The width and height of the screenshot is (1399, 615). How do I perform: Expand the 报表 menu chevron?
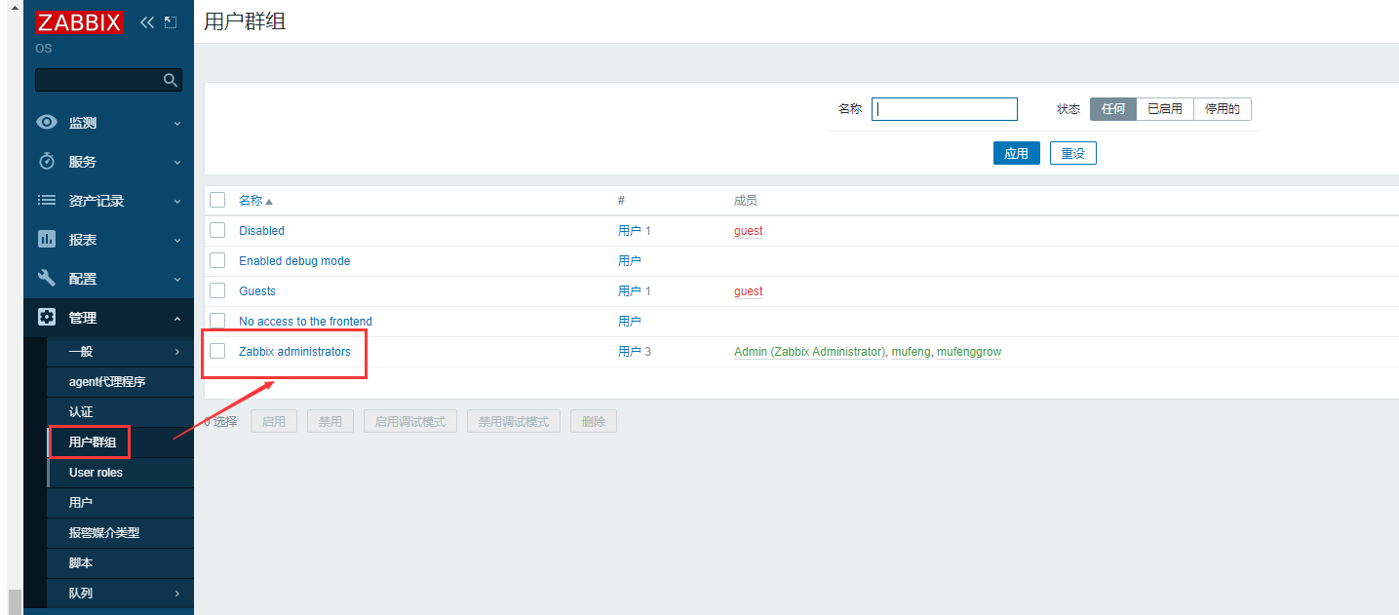click(x=177, y=241)
